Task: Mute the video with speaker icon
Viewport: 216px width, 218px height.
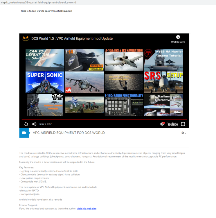Action: tap(34, 124)
